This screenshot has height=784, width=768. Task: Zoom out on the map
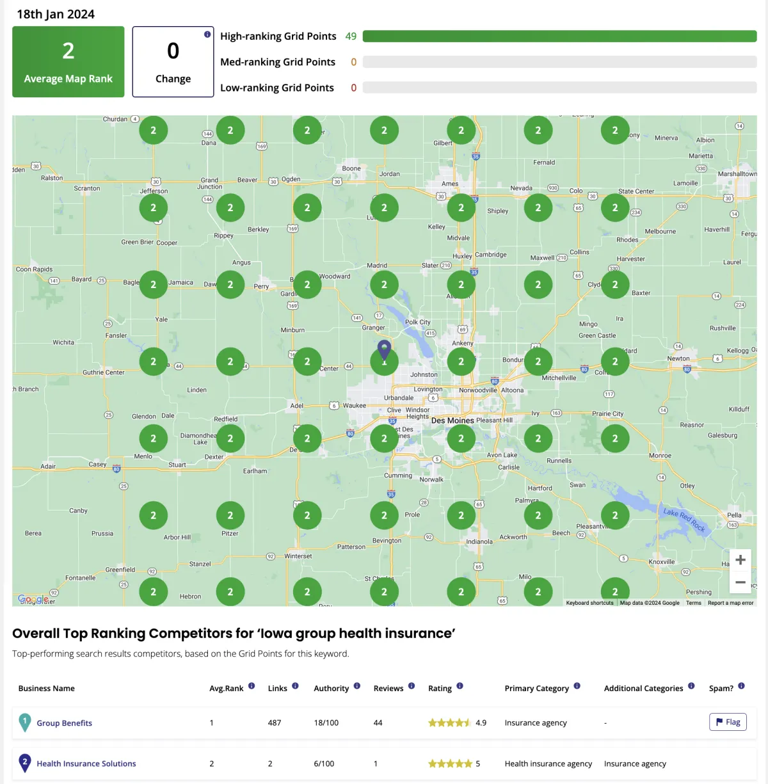coord(740,582)
